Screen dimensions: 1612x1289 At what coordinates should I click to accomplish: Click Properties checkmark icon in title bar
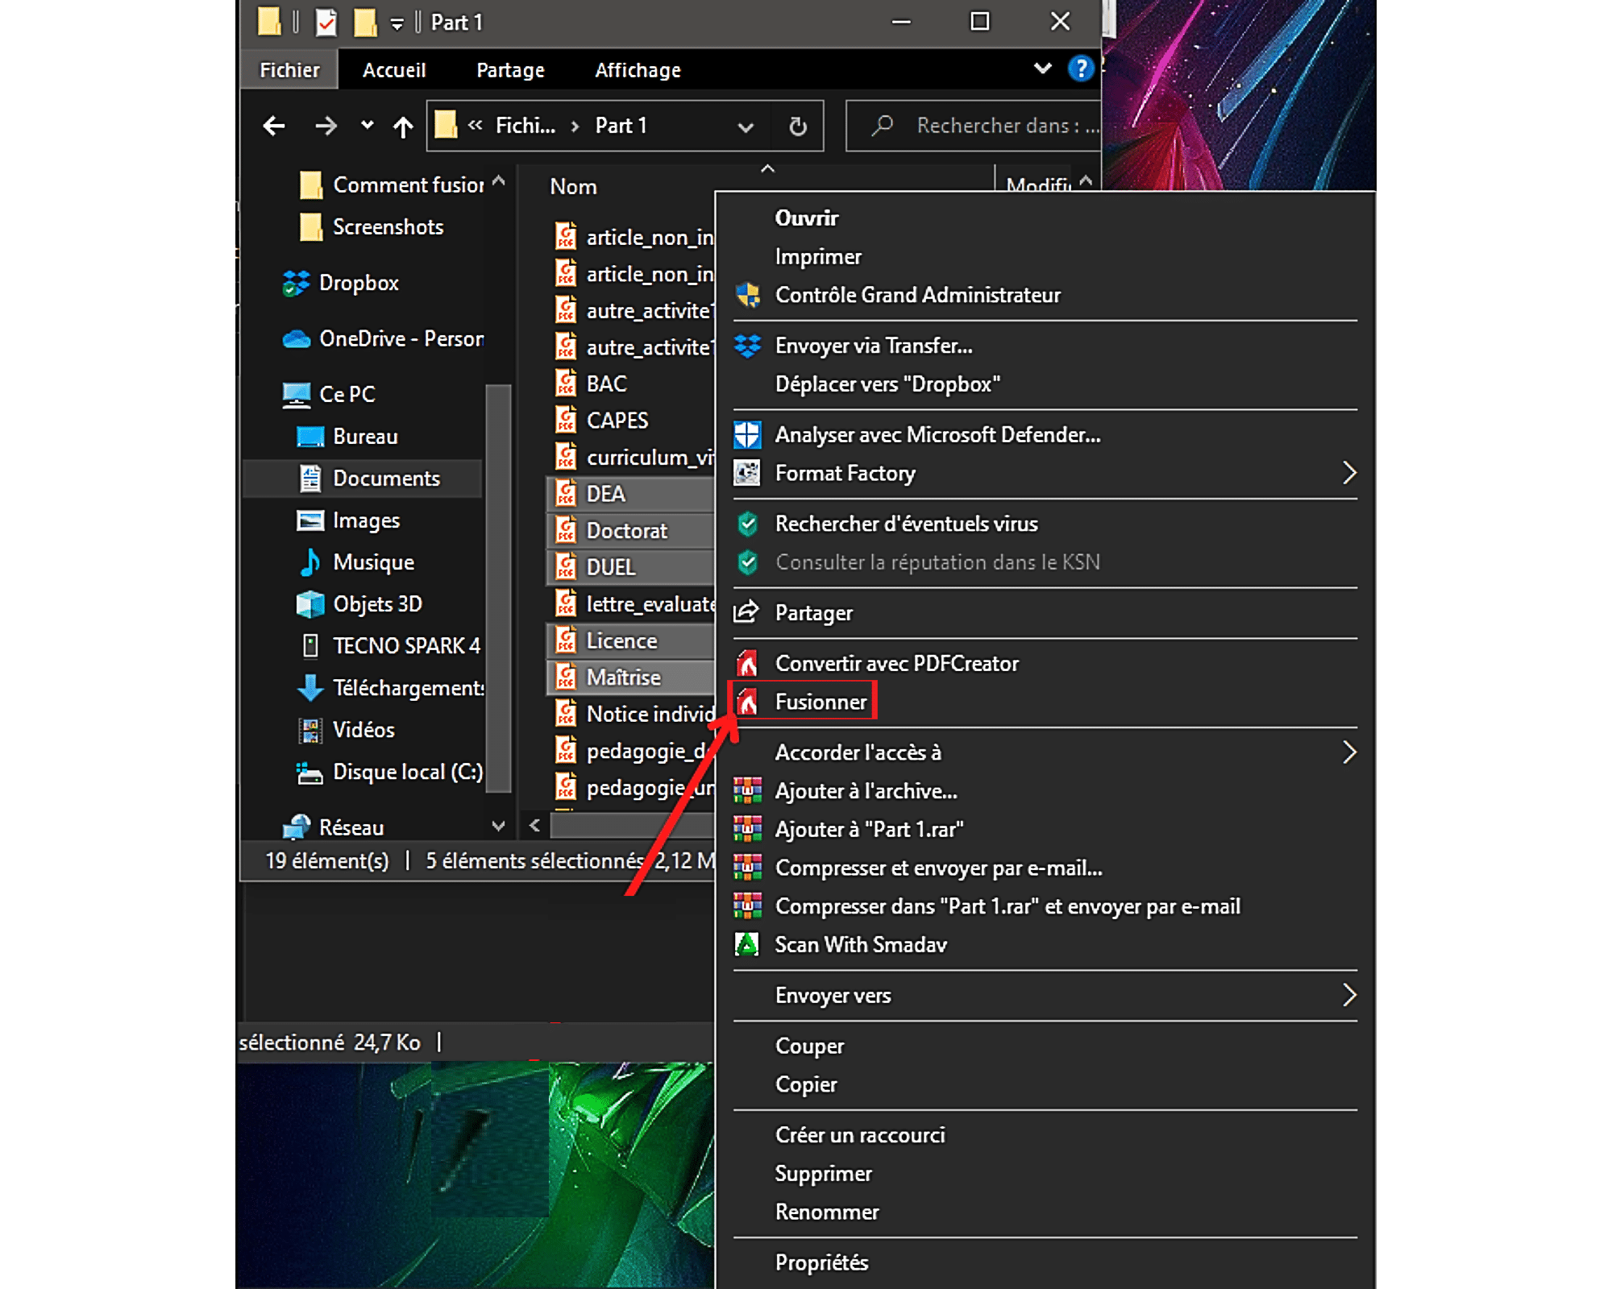click(x=326, y=23)
